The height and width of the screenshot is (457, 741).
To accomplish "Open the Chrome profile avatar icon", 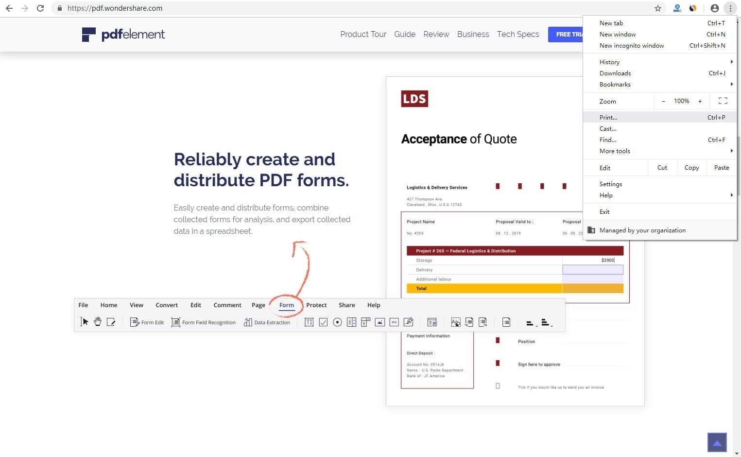I will (714, 8).
